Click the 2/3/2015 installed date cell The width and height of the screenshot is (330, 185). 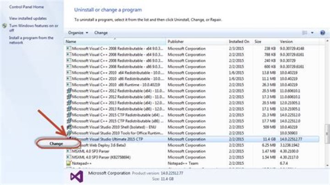236,49
